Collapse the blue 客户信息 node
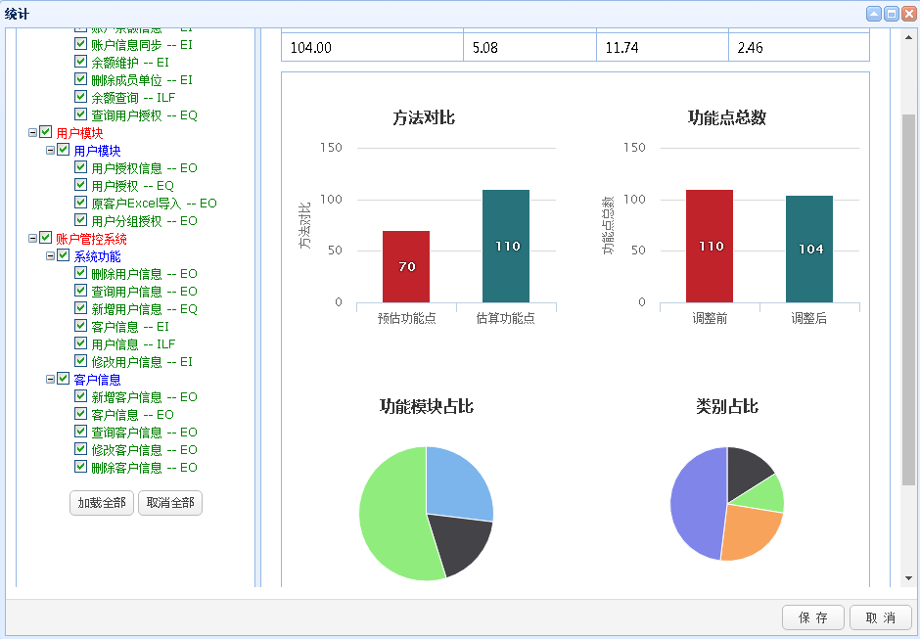This screenshot has width=920, height=639. [51, 379]
